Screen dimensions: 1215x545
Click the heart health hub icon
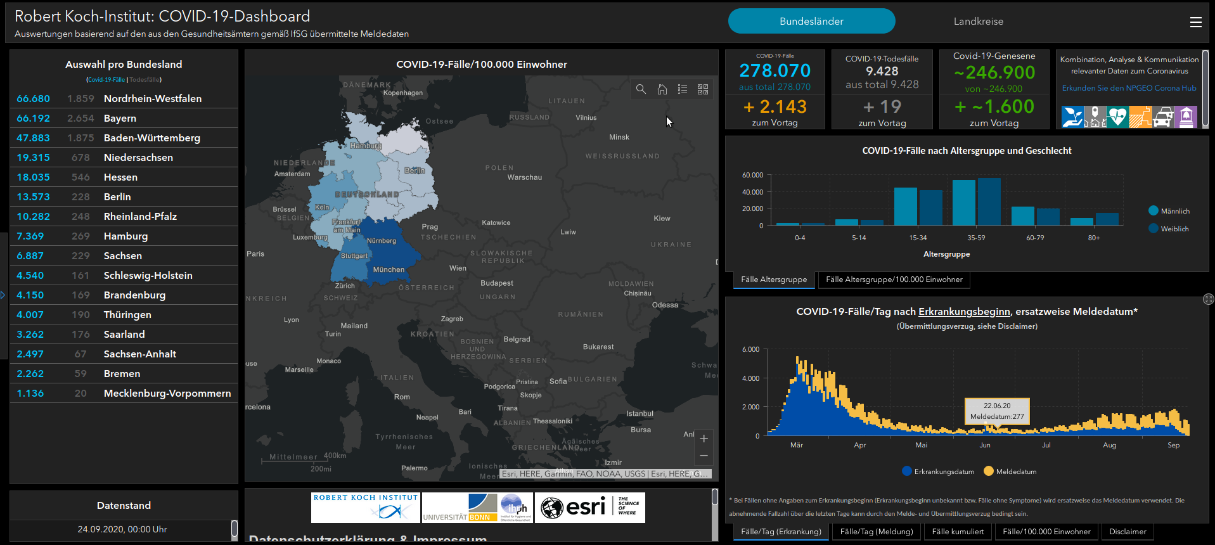(x=1117, y=117)
